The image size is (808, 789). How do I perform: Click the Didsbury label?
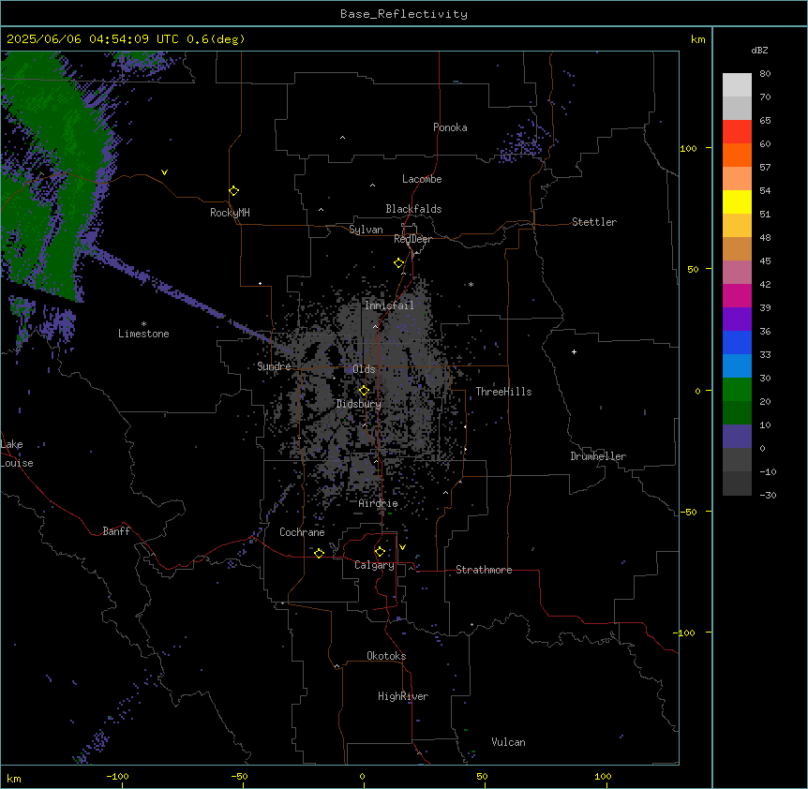359,404
